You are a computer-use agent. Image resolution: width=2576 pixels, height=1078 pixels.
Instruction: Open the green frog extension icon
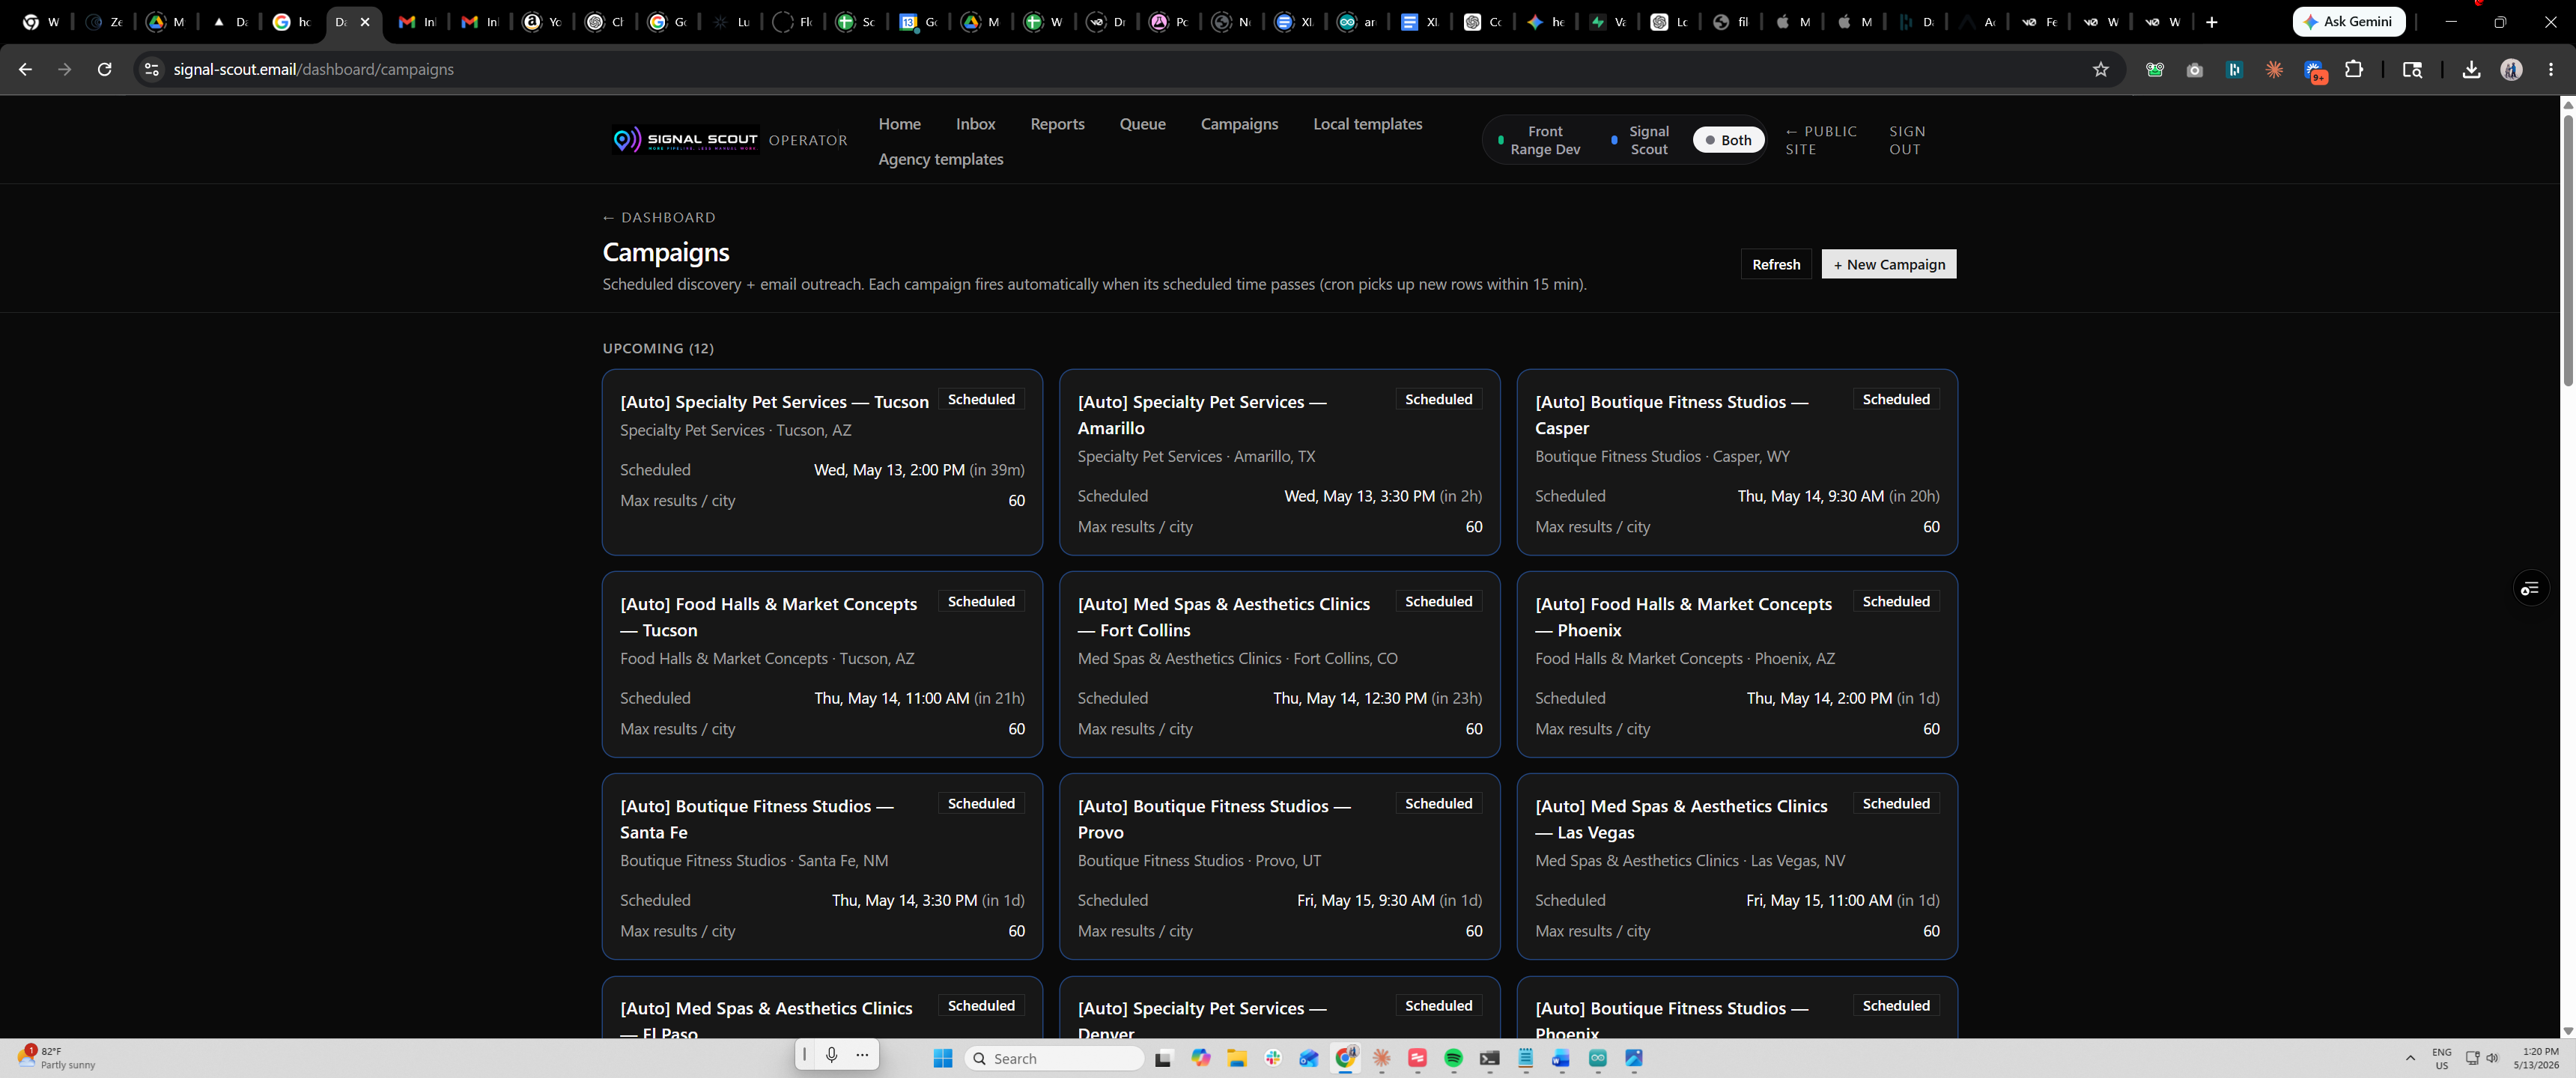tap(2155, 69)
